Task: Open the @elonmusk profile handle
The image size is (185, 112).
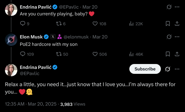Action: (x=76, y=37)
